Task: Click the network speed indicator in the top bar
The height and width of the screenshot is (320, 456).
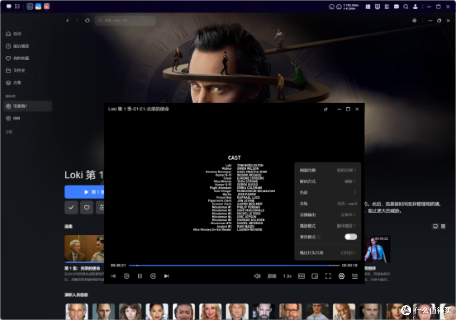Action: coord(351,7)
